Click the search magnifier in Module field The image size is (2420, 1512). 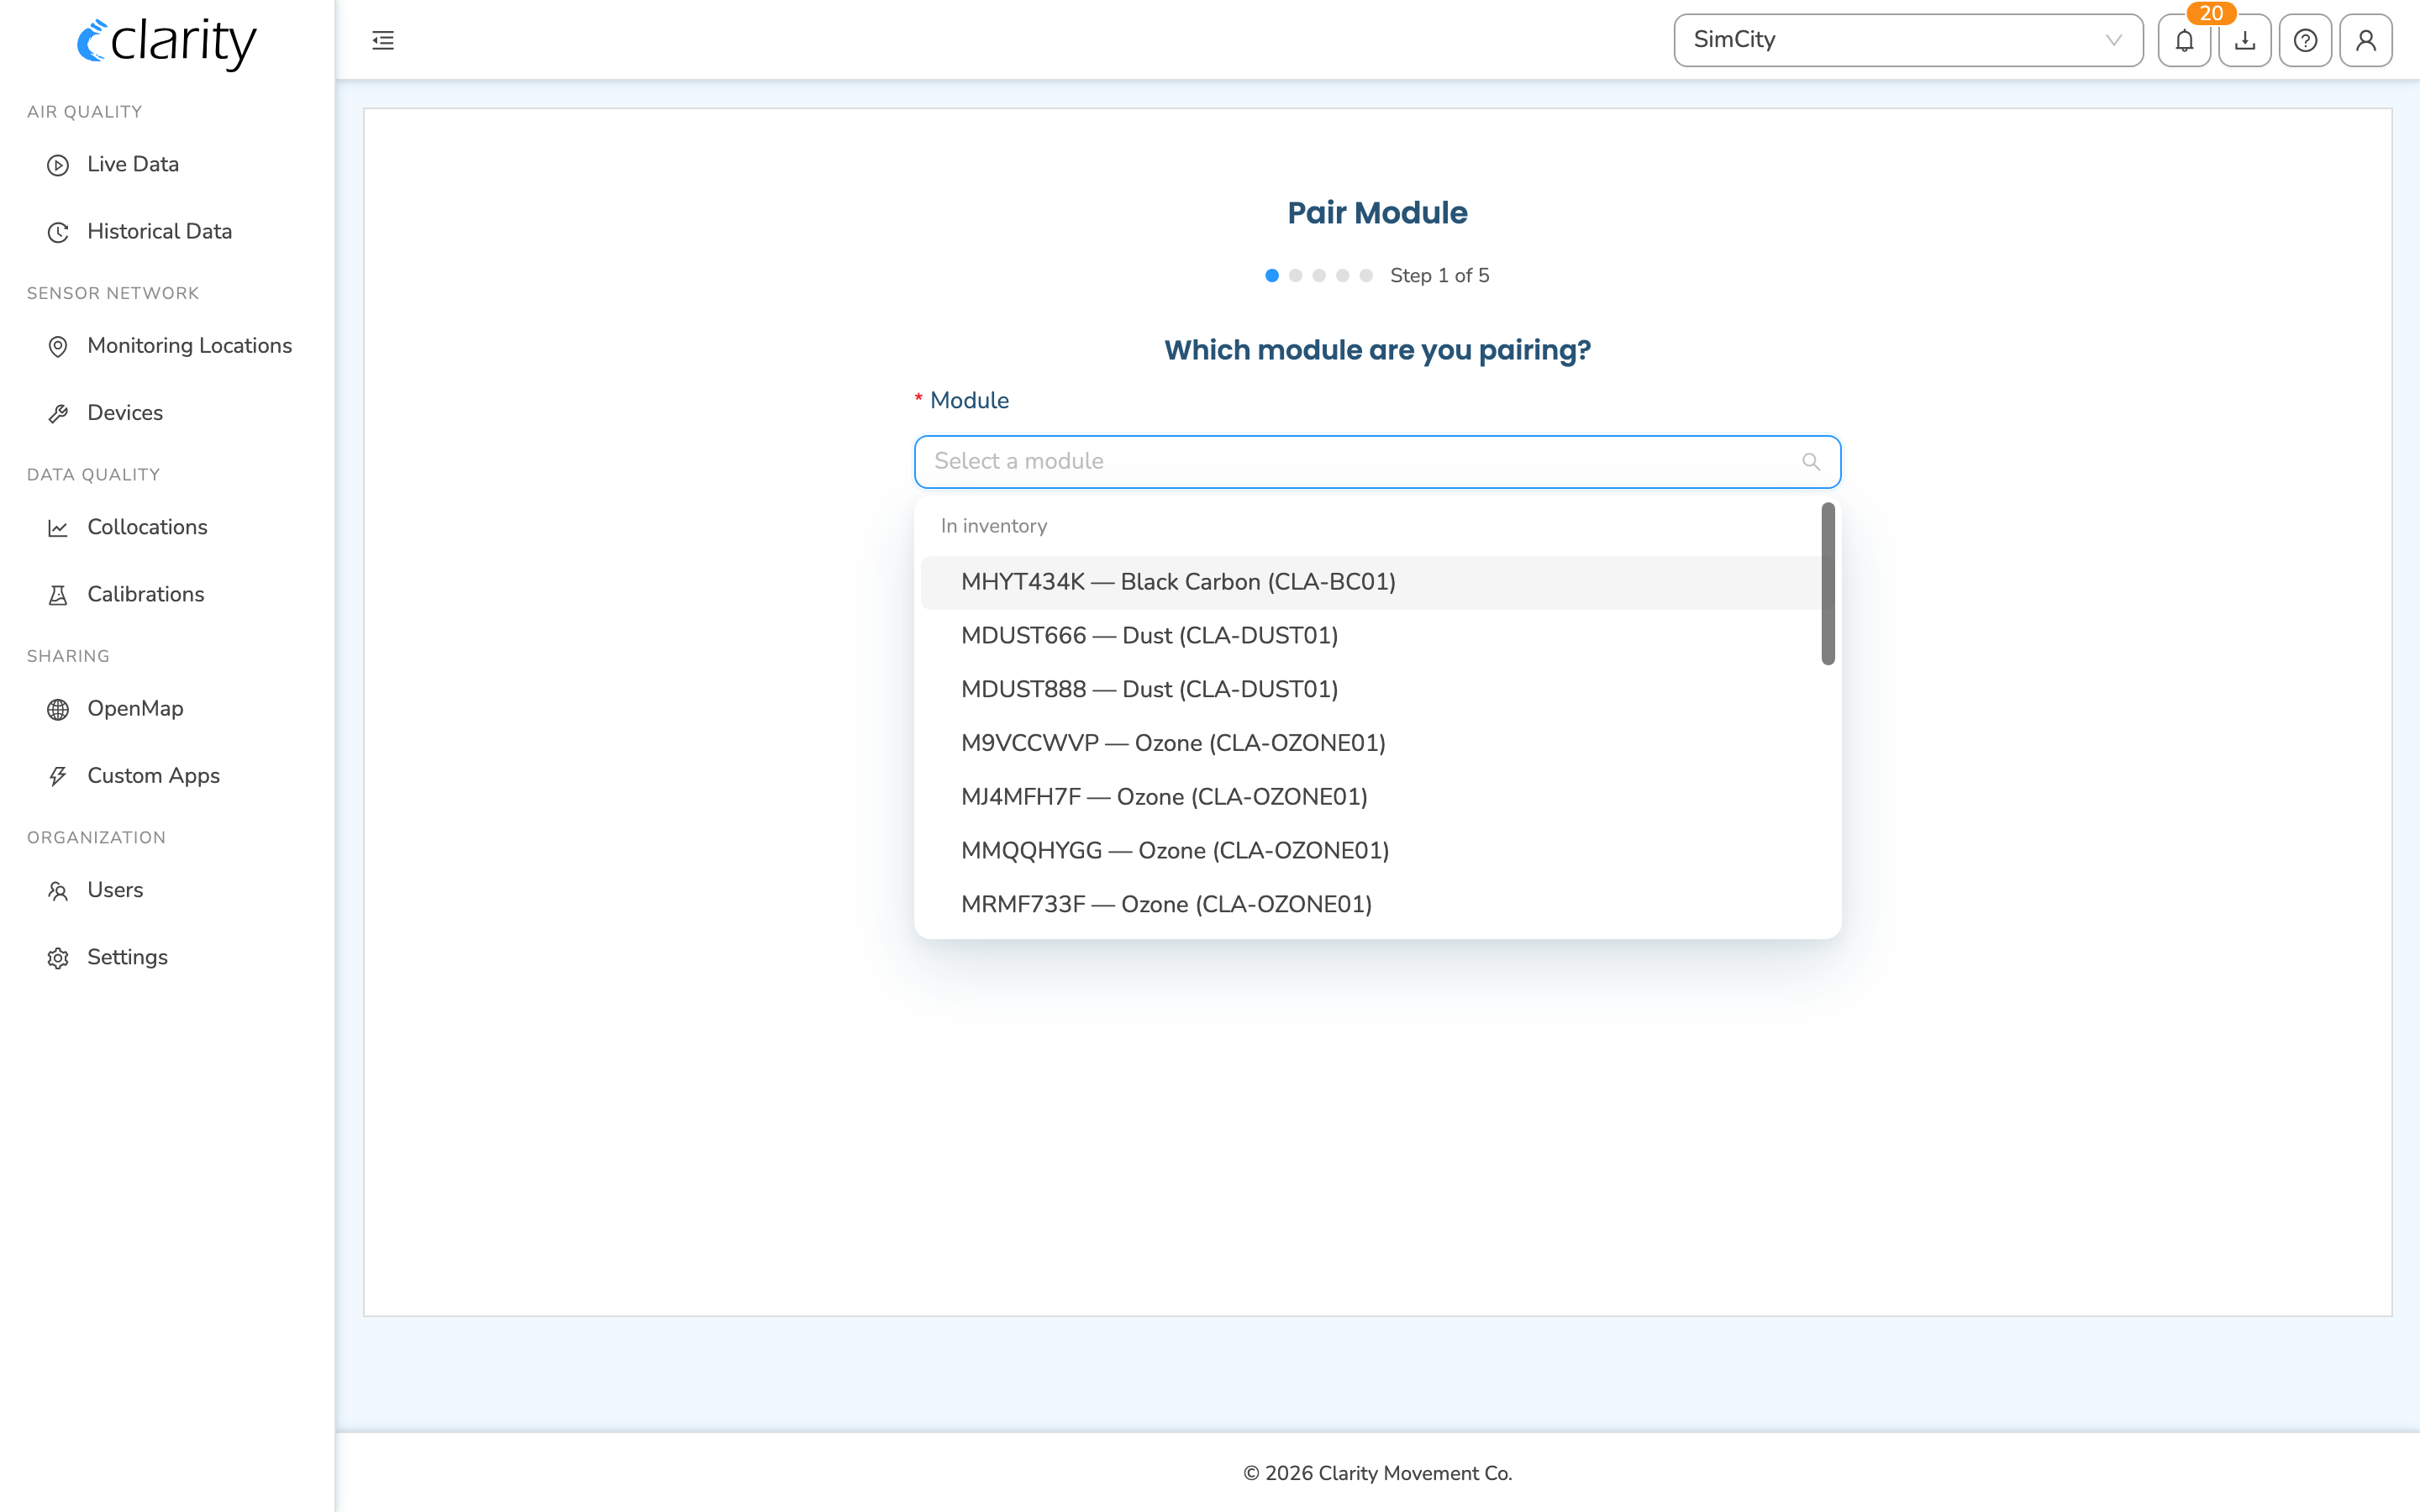1811,462
